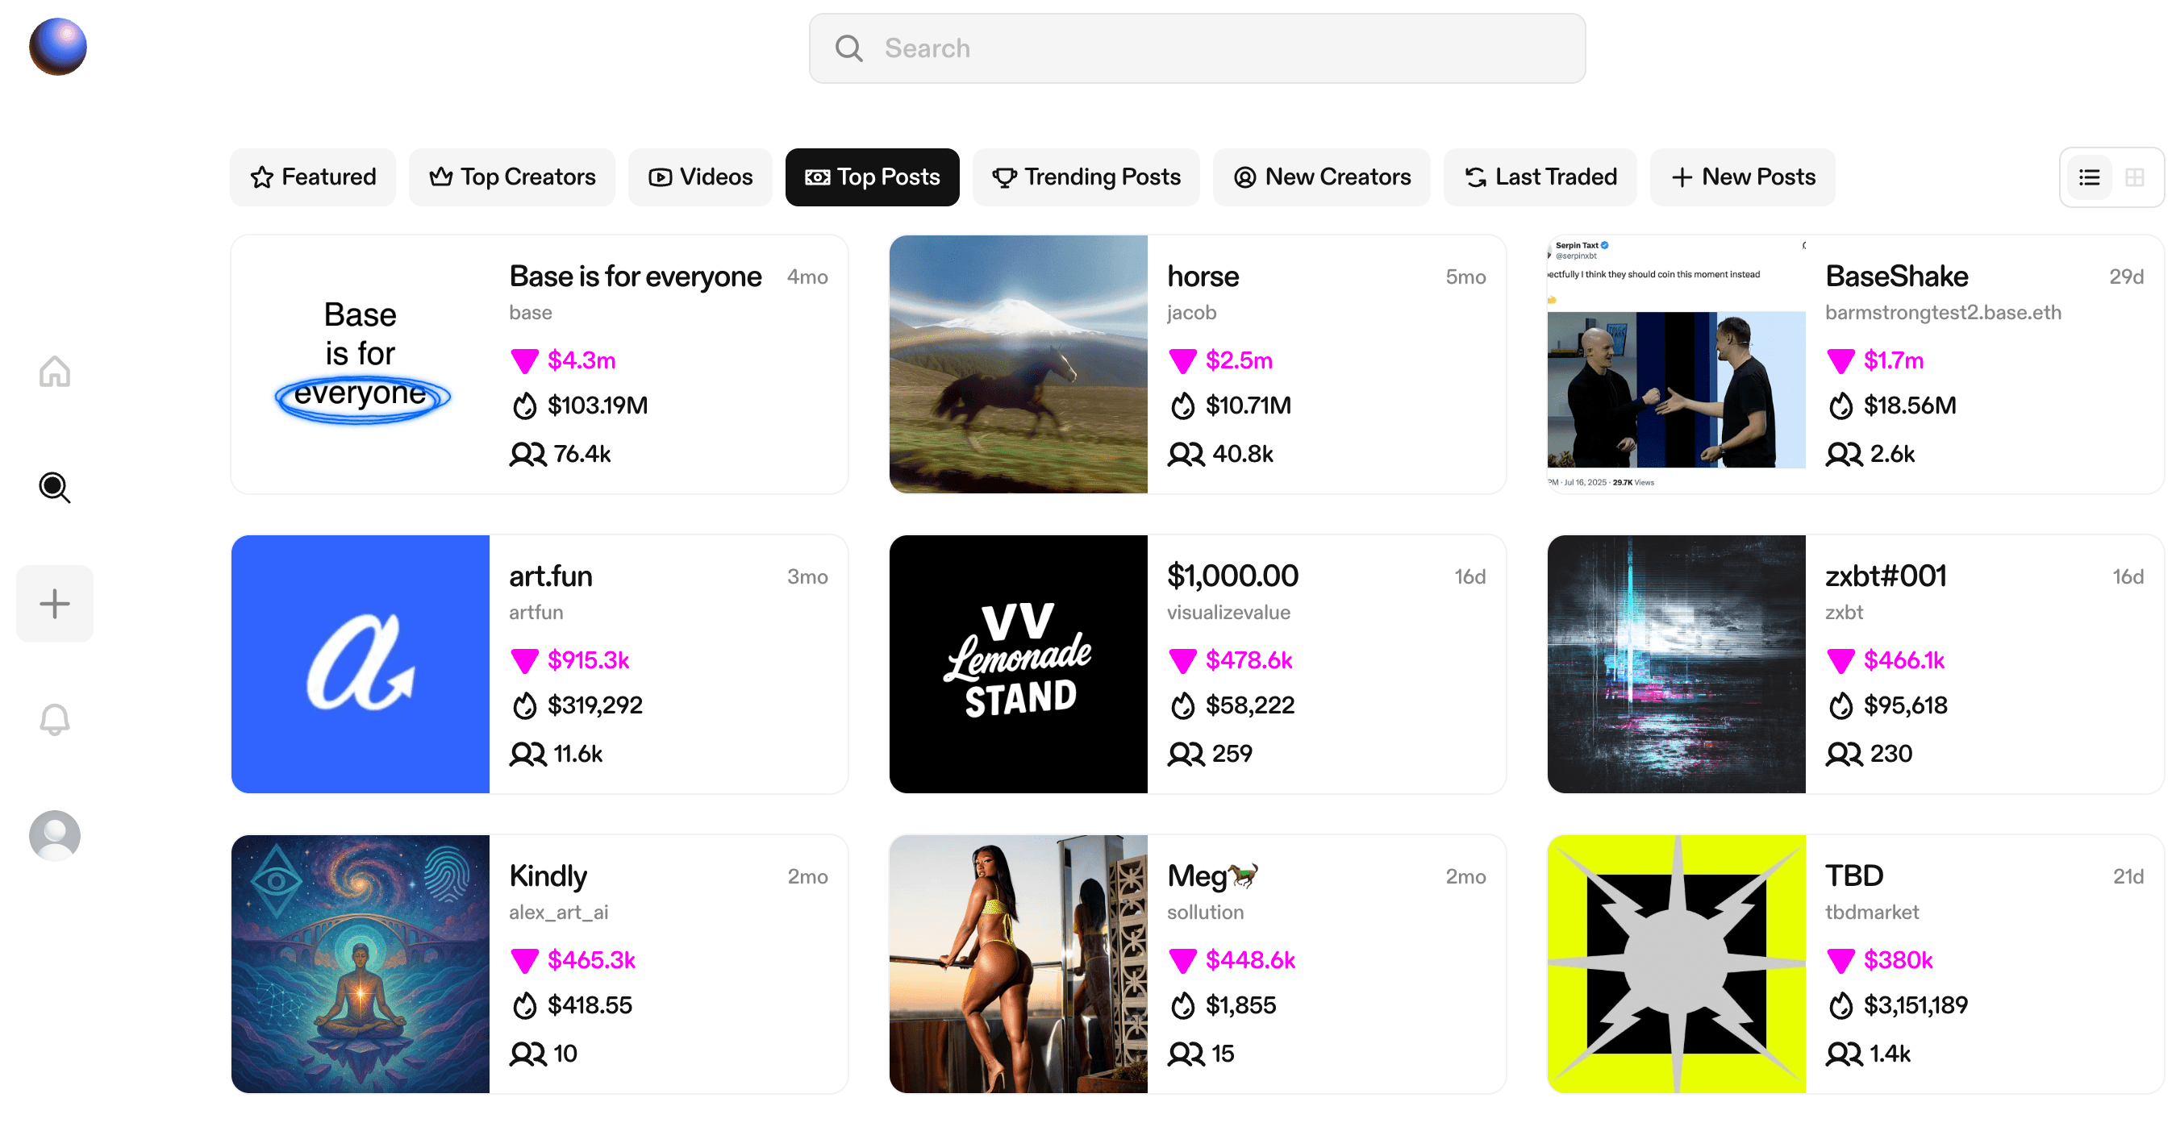
Task: Open home via the house sidebar icon
Action: [x=54, y=372]
